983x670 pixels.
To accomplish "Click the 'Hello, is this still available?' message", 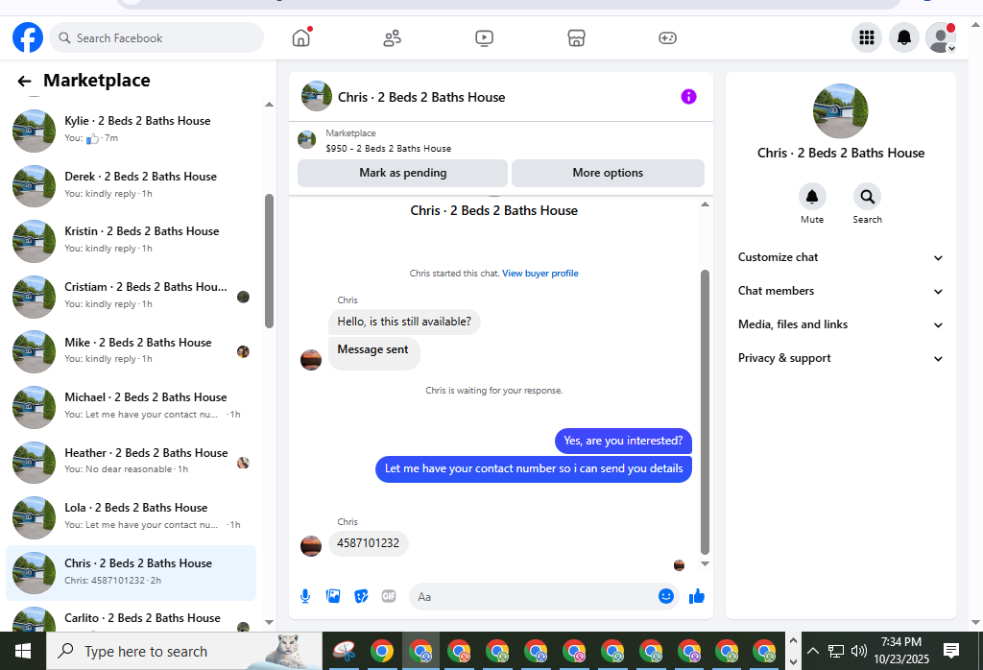I will pyautogui.click(x=404, y=322).
